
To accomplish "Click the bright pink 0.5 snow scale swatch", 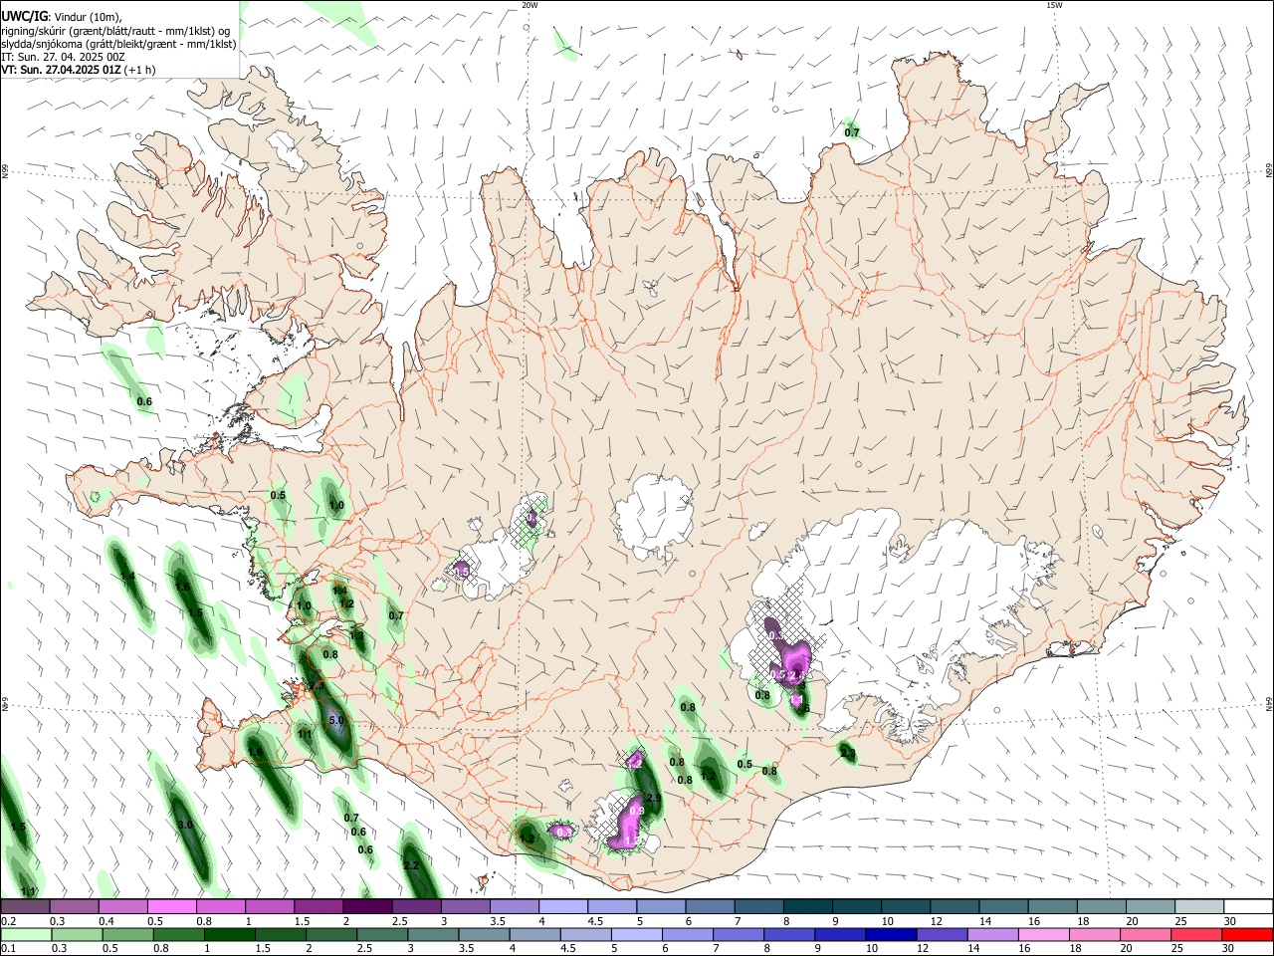I will coord(171,906).
